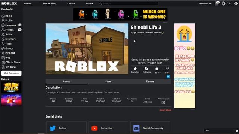Open the notifications icon in the header
The height and width of the screenshot is (134, 239).
click(x=217, y=3)
